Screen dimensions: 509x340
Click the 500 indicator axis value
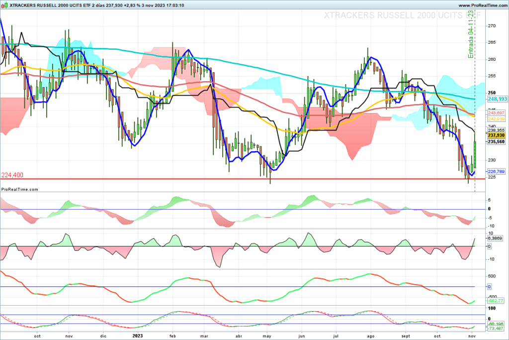[492, 276]
